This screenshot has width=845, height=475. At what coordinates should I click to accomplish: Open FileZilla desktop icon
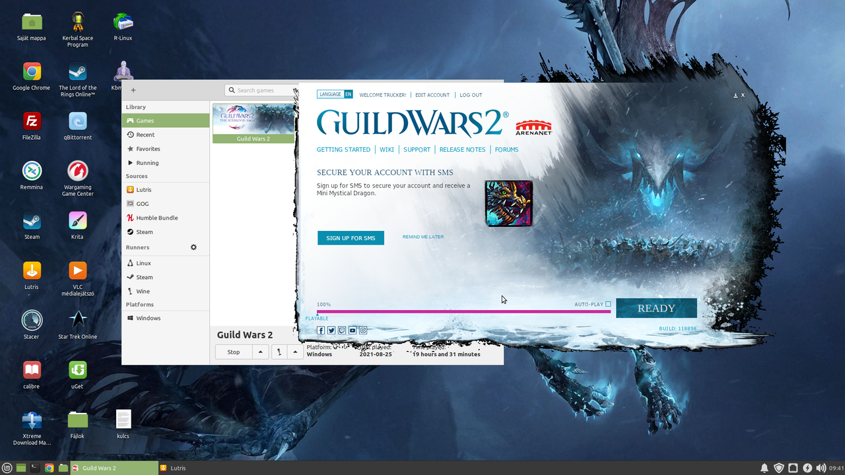[32, 125]
